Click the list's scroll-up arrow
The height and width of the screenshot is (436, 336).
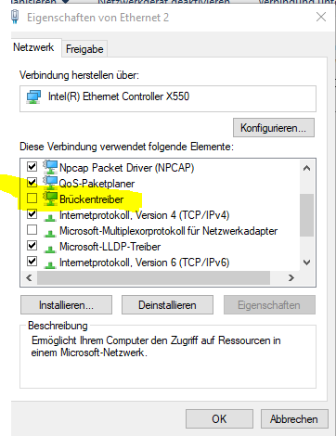[306, 168]
